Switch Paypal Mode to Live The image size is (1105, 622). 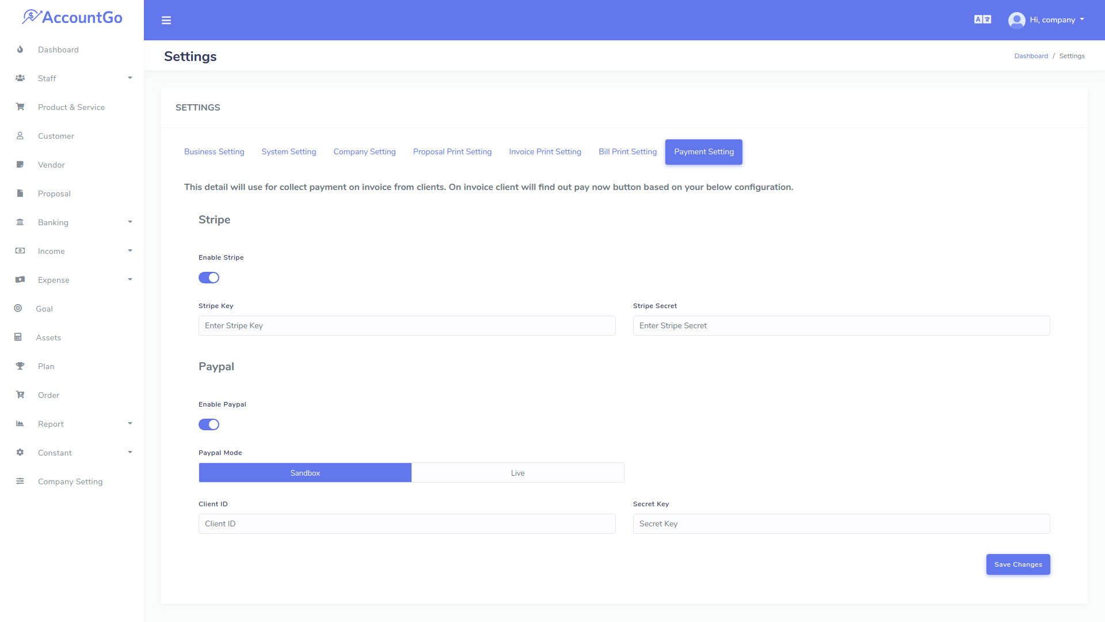[x=517, y=472]
